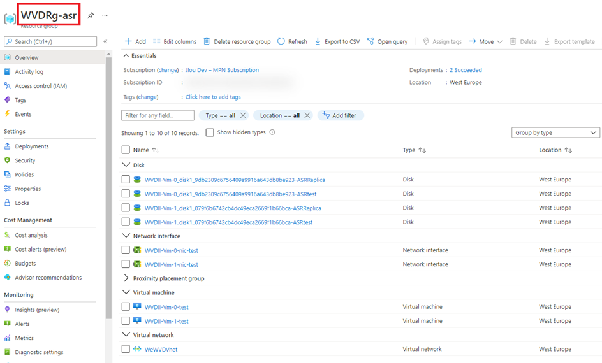
Task: Click the Insights (preview) lightbulb icon
Action: click(x=7, y=310)
